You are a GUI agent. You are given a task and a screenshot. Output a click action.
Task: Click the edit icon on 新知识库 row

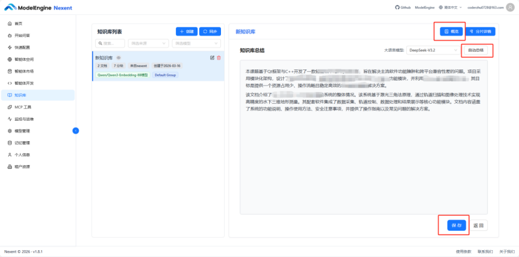212,58
